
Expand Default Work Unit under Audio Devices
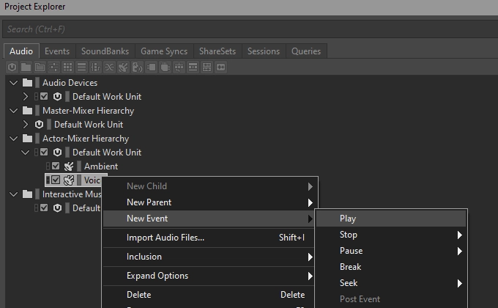[26, 96]
